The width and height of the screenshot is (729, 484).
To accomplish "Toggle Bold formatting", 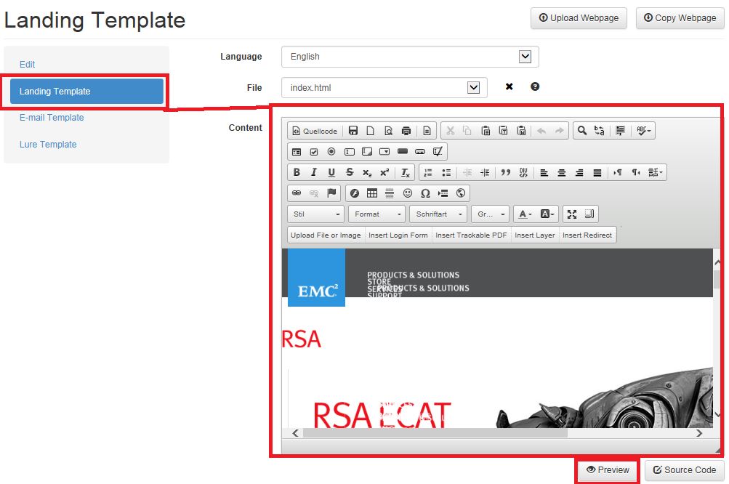I will 296,172.
